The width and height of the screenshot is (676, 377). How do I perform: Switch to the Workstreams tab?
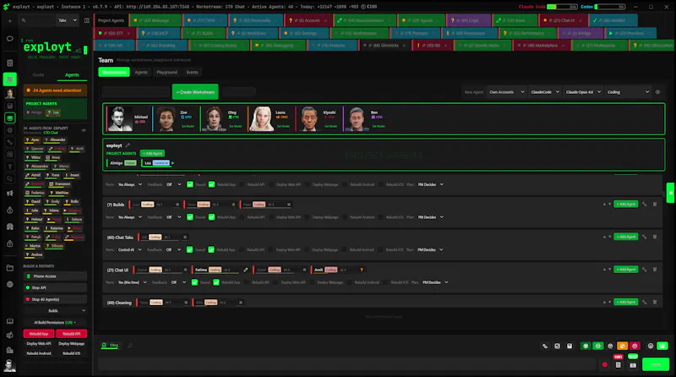click(x=114, y=72)
